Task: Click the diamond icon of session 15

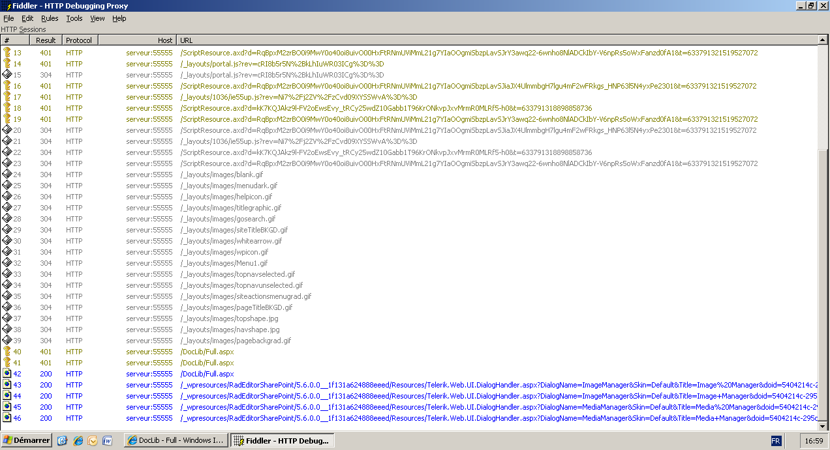Action: click(x=7, y=75)
